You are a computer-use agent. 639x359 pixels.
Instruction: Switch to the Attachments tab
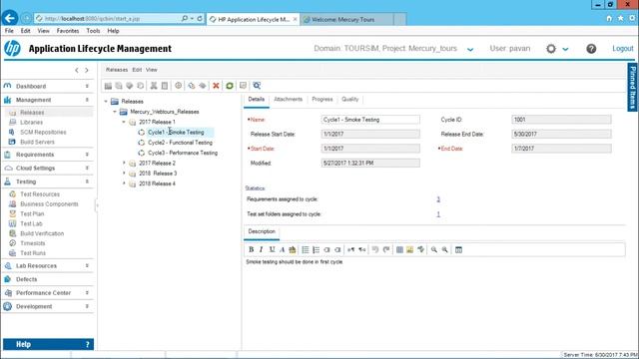pyautogui.click(x=289, y=100)
